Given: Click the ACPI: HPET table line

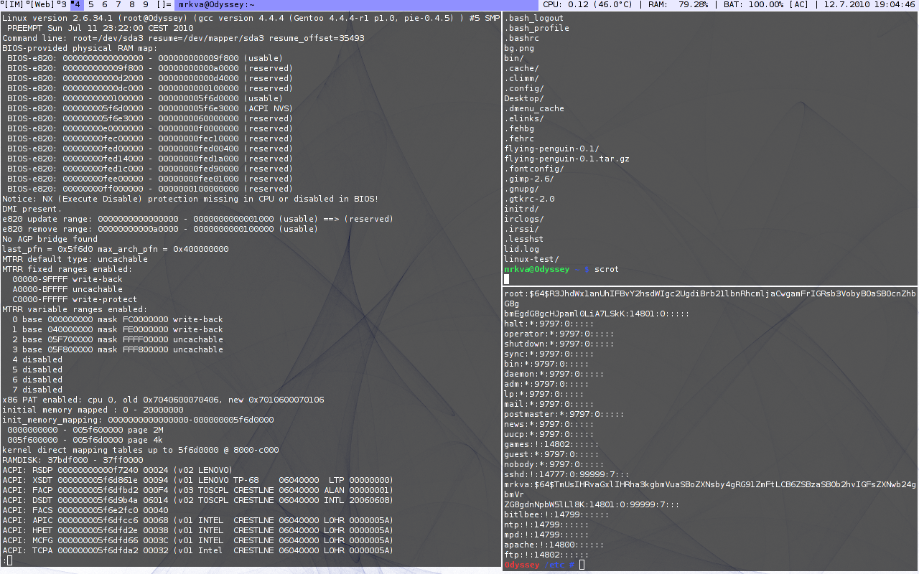Looking at the screenshot, I should (x=197, y=530).
